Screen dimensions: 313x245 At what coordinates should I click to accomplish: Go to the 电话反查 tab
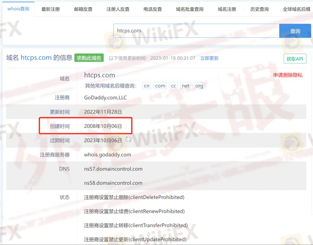[x=153, y=9]
